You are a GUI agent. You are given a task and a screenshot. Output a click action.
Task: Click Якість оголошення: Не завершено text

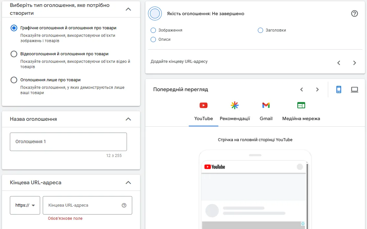pos(206,13)
